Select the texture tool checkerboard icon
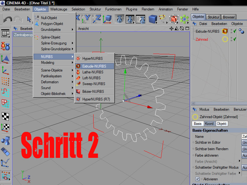 [x=5, y=117]
